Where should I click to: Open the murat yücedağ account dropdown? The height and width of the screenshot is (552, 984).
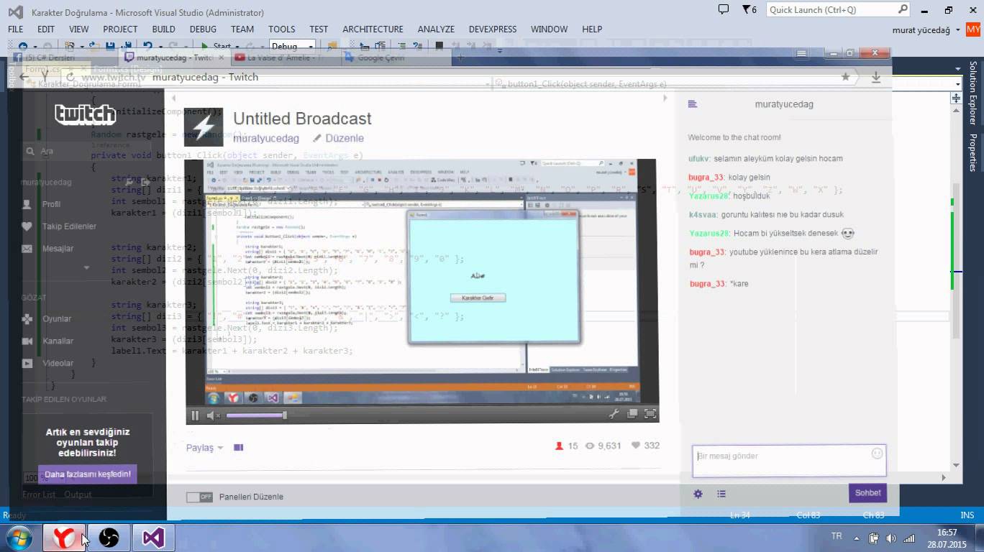(x=926, y=29)
